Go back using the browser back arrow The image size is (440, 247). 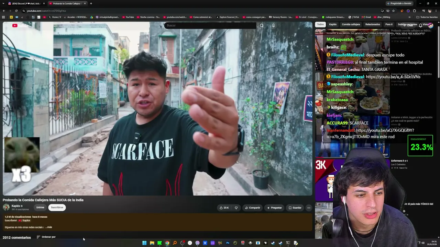[x=4, y=11]
